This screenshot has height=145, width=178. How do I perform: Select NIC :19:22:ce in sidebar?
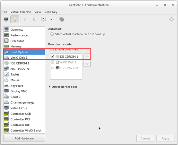(24, 69)
